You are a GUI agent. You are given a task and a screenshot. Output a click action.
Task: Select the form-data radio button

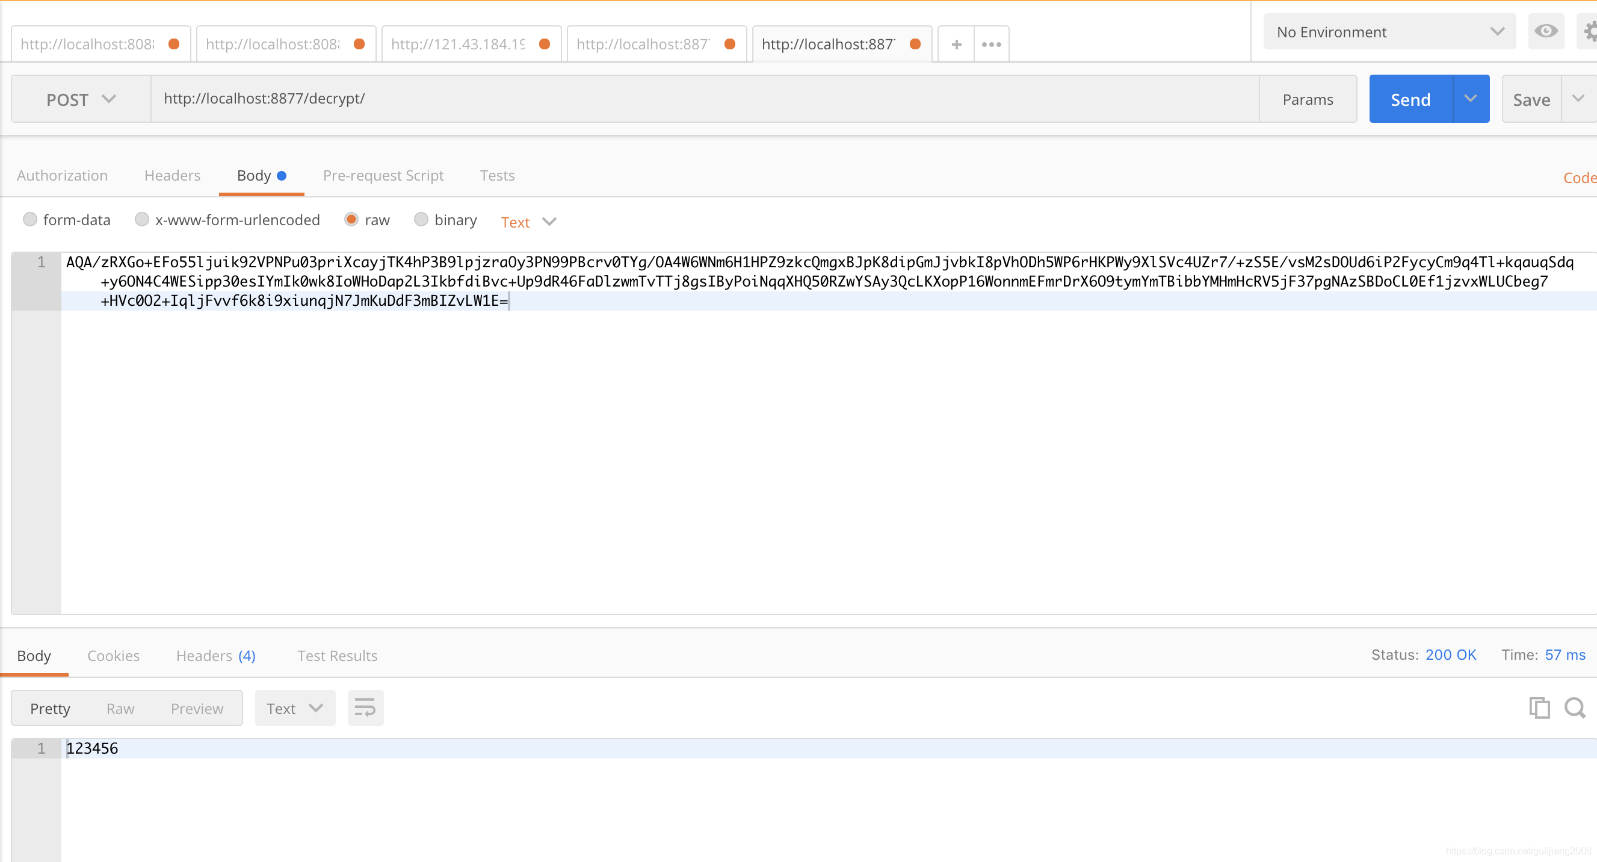pyautogui.click(x=29, y=220)
